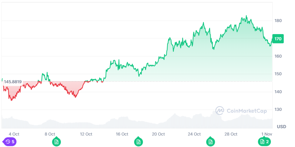Select the 160 price axis label
The height and width of the screenshot is (147, 295).
(278, 56)
